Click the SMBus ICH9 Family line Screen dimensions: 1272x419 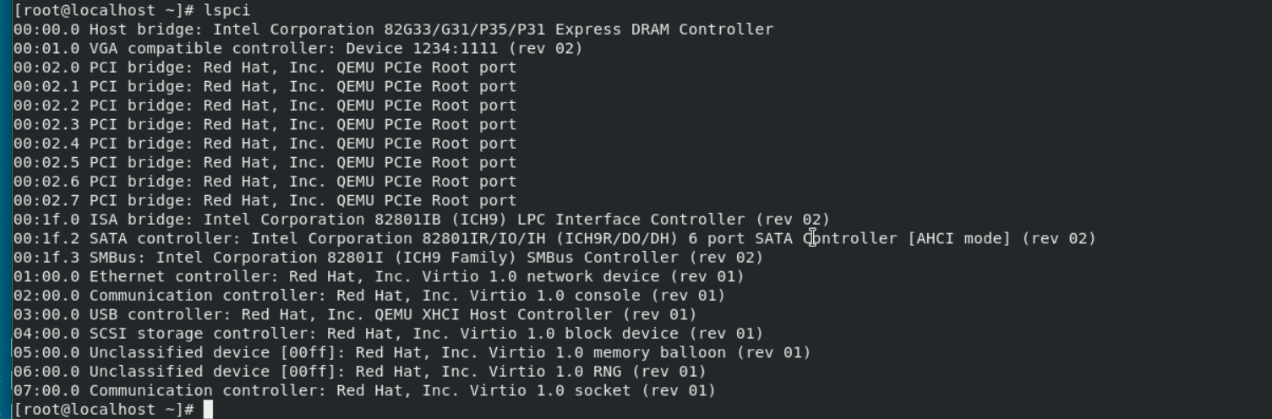388,258
